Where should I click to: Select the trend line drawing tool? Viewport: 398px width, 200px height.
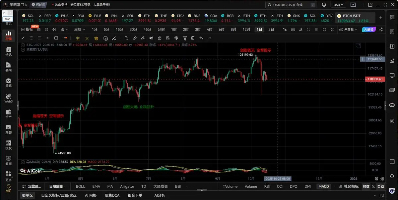click(x=23, y=38)
